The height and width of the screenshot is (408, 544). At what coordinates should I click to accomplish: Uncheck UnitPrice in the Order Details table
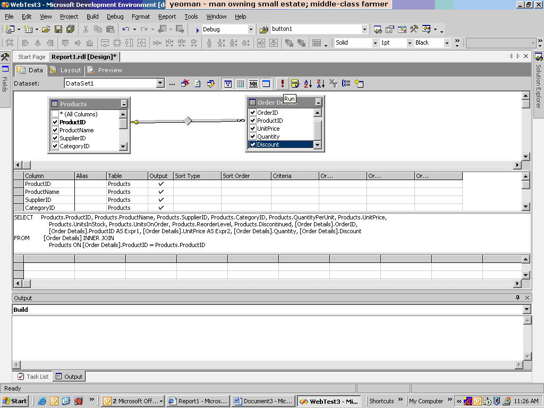coord(252,129)
